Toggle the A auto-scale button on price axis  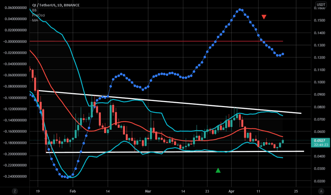coord(321,191)
